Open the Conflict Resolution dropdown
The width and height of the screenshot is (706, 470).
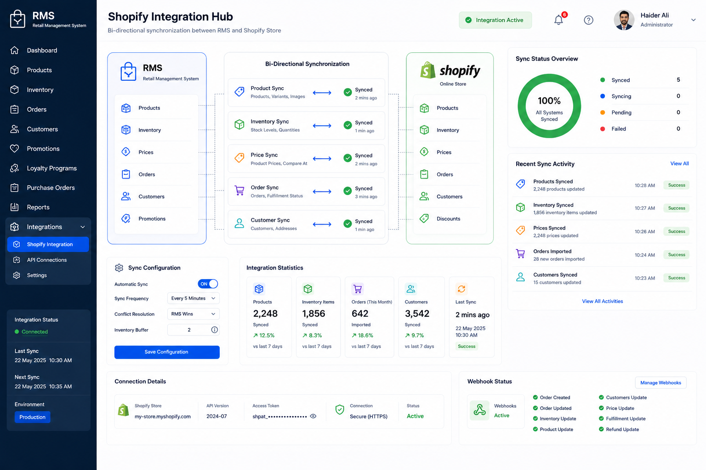194,314
